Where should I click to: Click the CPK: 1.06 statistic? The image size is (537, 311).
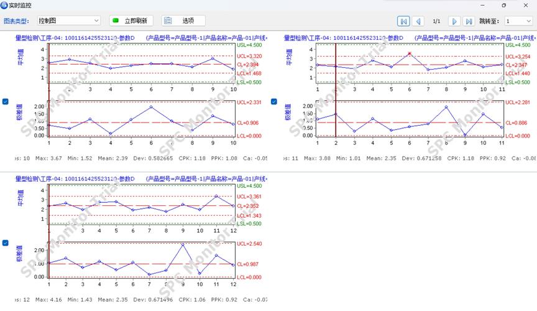tap(192, 300)
